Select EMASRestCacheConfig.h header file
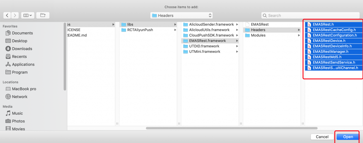 click(x=334, y=30)
